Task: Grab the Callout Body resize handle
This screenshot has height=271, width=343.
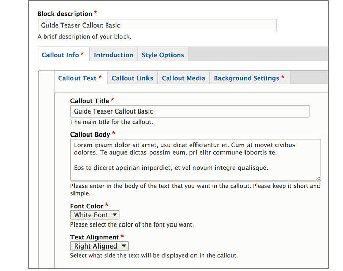Action: [318, 178]
